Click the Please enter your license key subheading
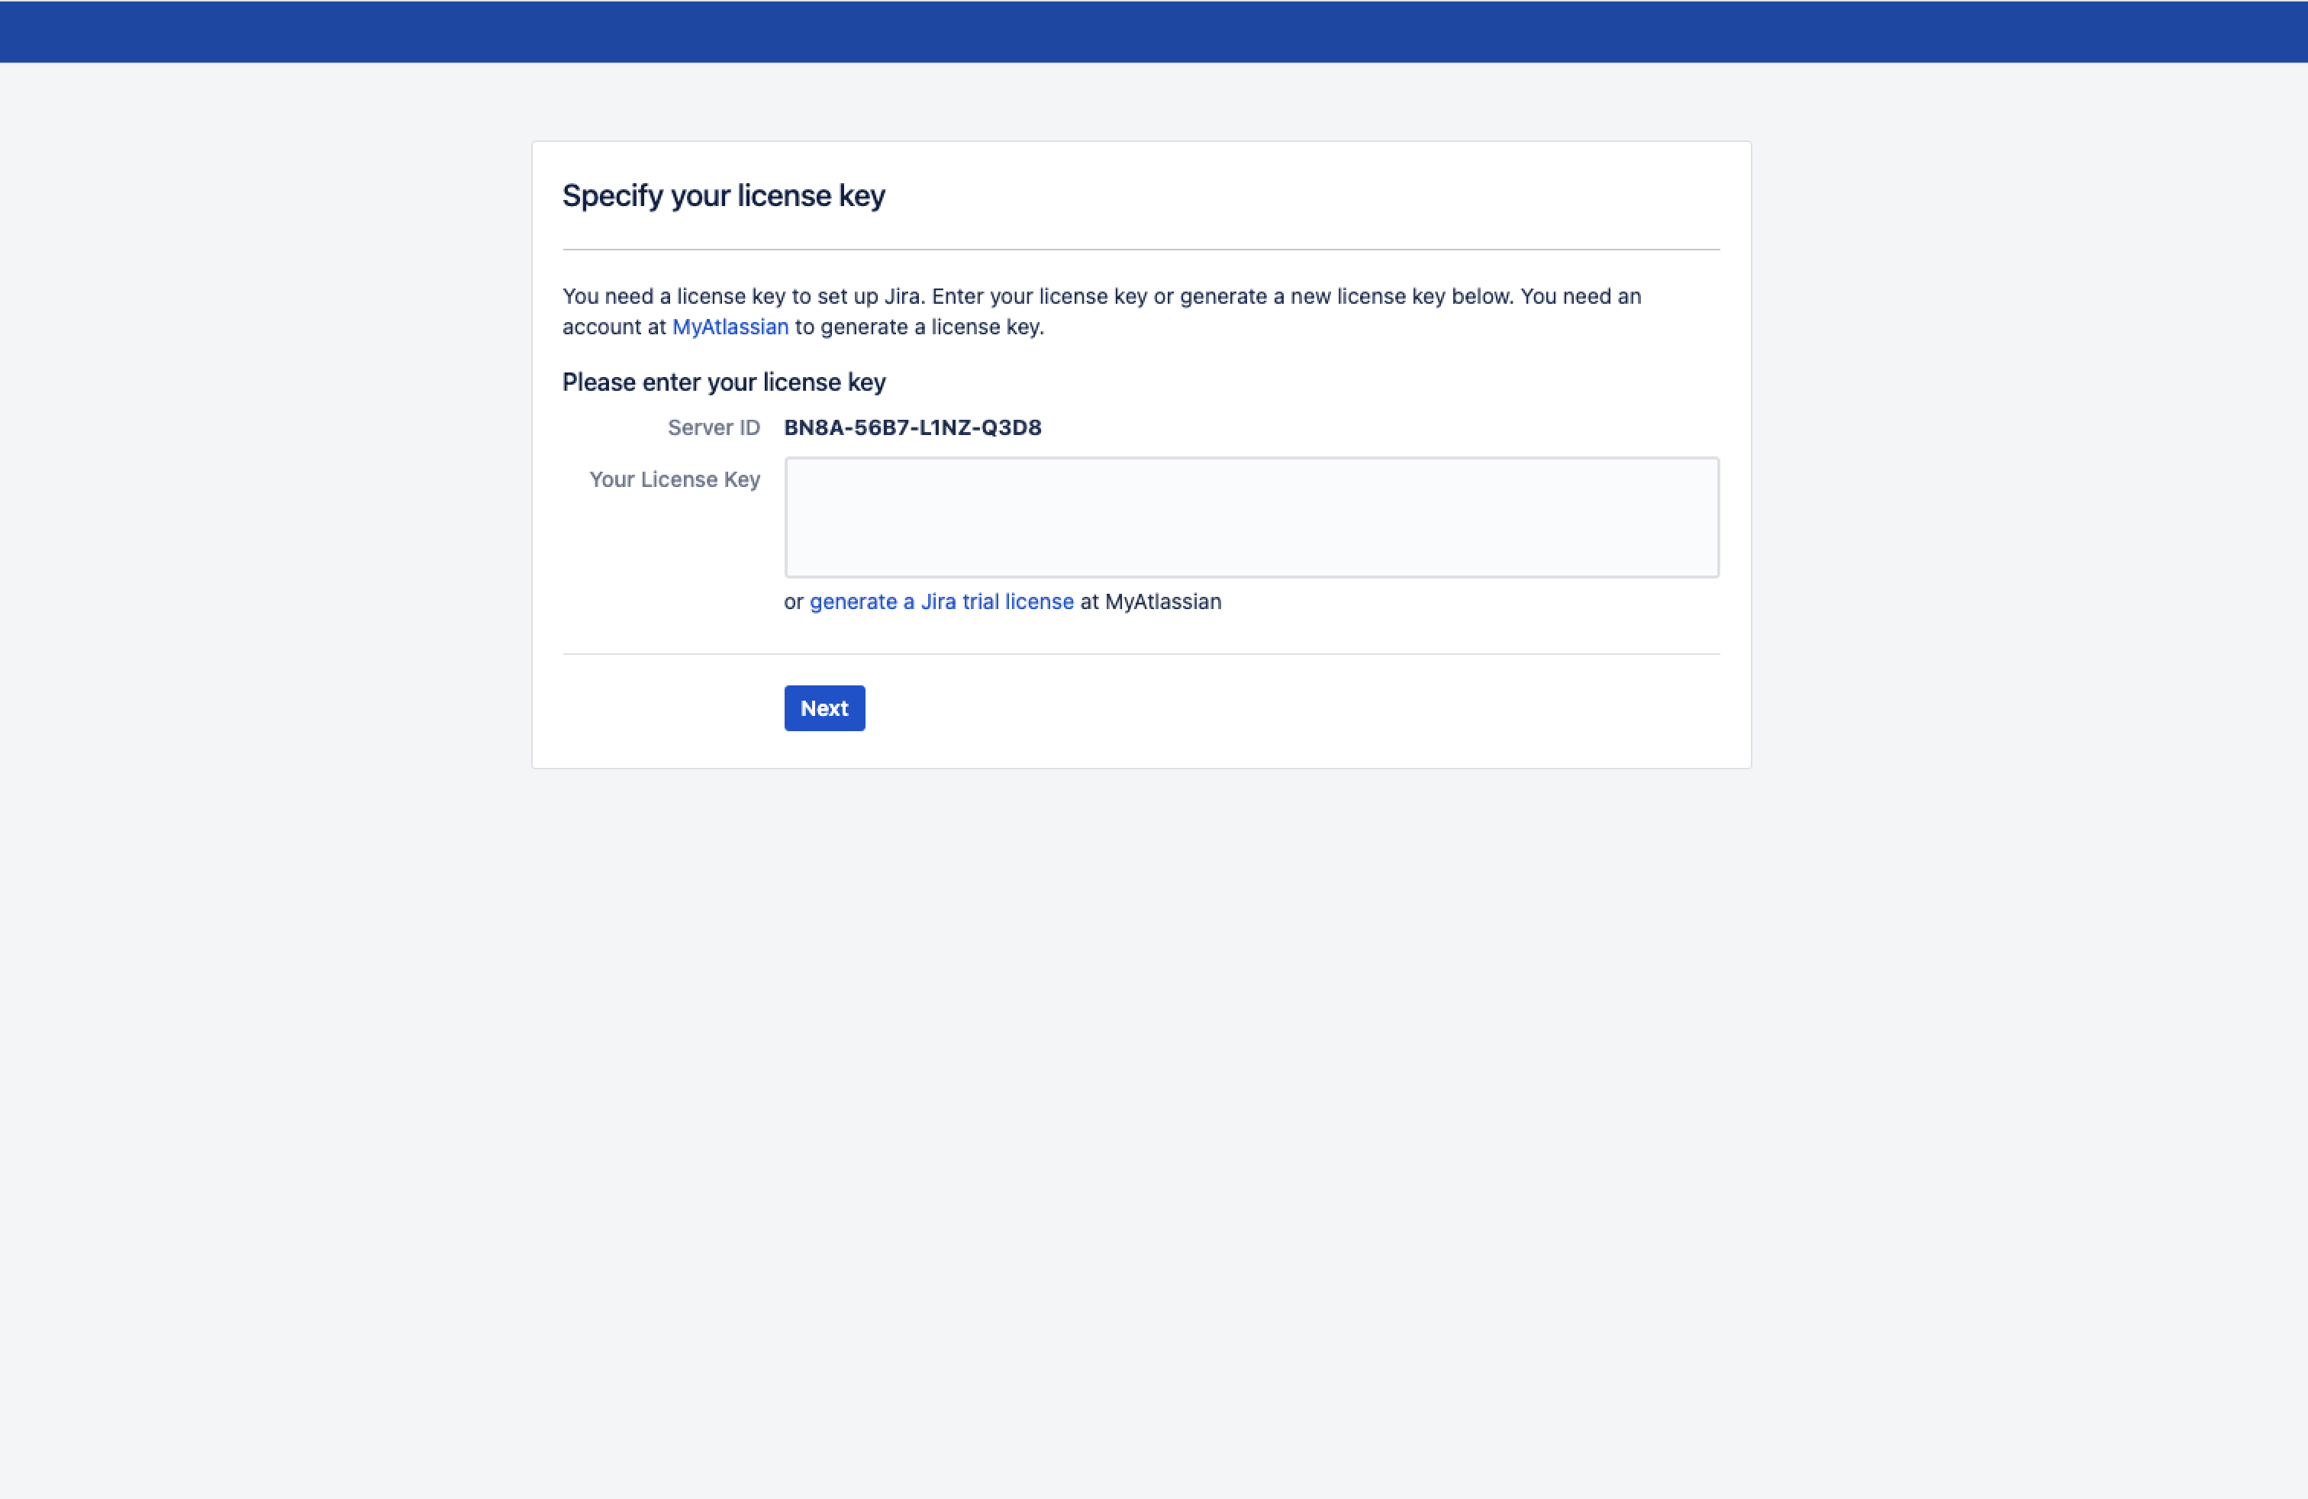Image resolution: width=2308 pixels, height=1499 pixels. 724,382
